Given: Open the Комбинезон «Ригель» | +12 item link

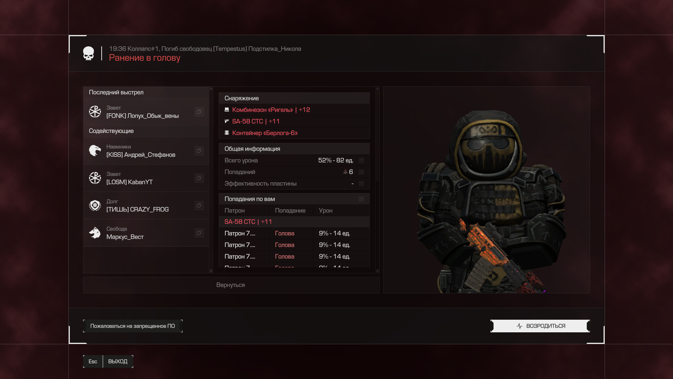Looking at the screenshot, I should (x=271, y=110).
